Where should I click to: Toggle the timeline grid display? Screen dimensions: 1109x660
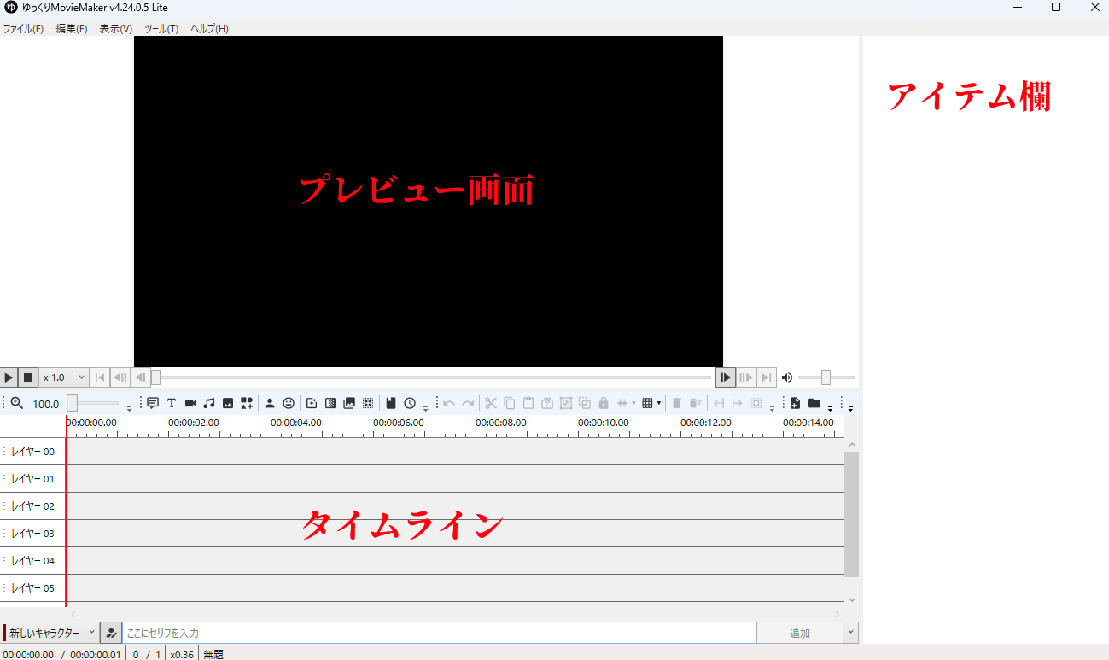pos(647,402)
